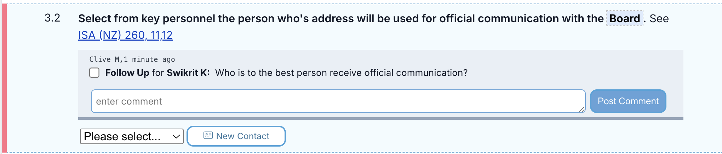Add a New Contact
The height and width of the screenshot is (154, 722).
point(236,136)
